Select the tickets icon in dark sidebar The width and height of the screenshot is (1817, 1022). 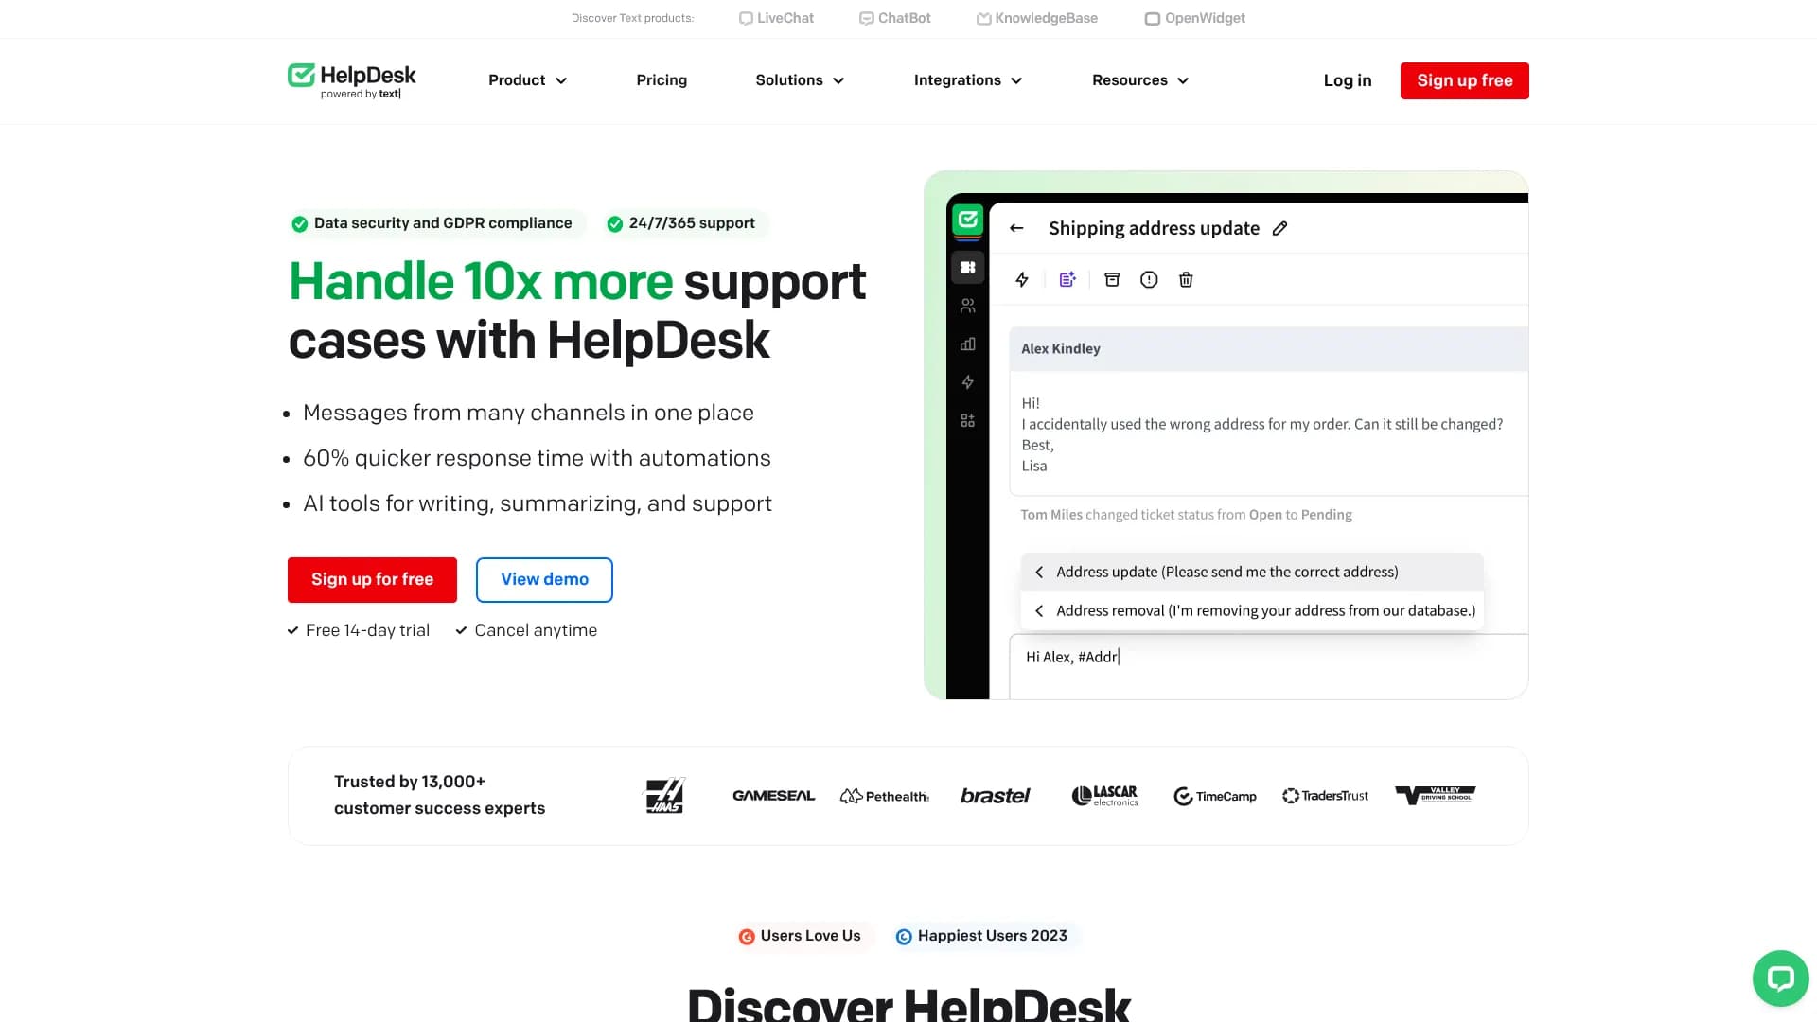tap(967, 268)
